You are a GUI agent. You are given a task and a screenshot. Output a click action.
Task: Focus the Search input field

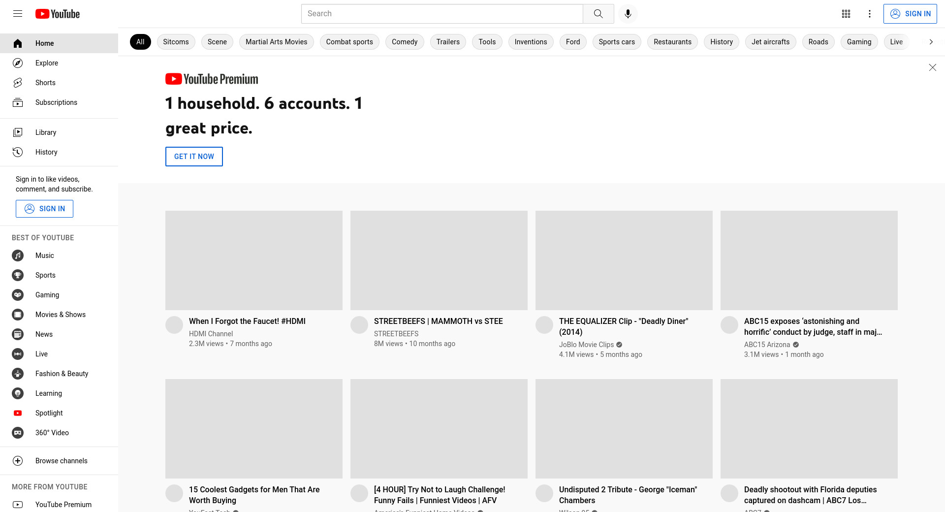tap(442, 14)
